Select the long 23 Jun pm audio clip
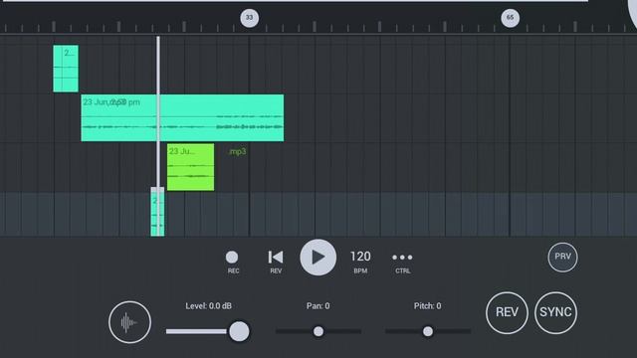The image size is (637, 358). point(182,118)
